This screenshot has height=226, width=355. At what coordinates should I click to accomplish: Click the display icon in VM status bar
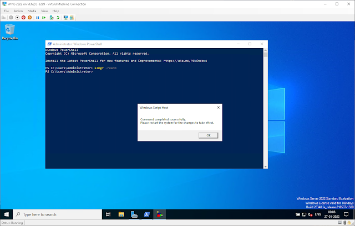tap(340, 223)
